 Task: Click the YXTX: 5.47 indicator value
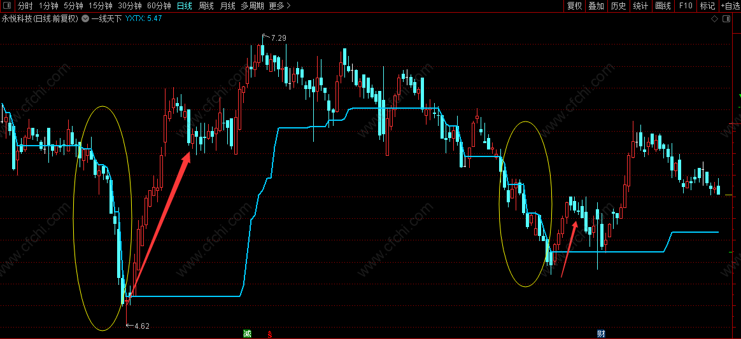(x=144, y=19)
